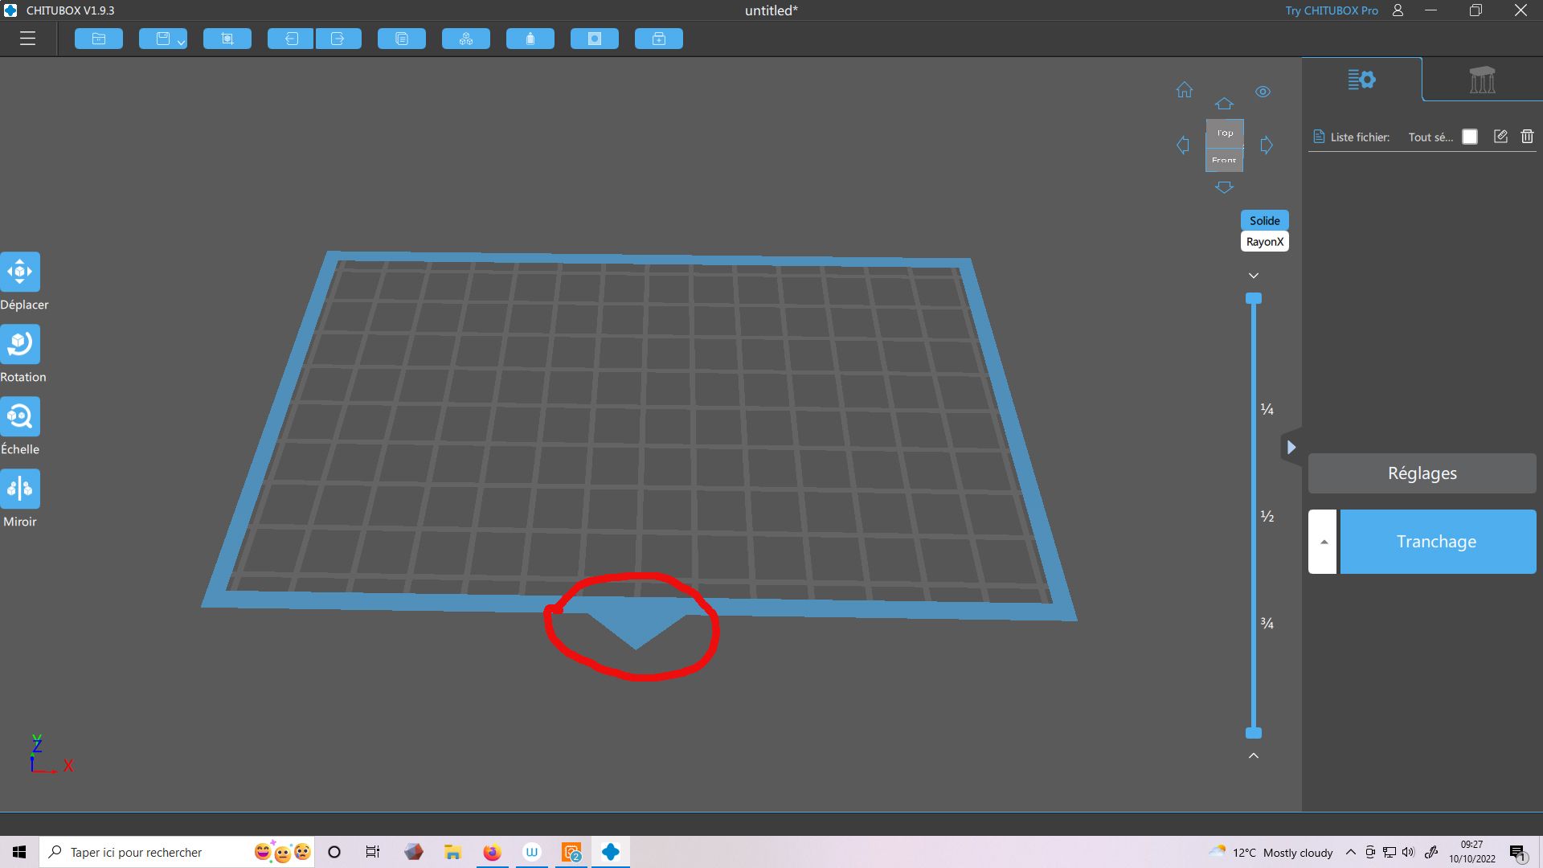
Task: Select the Déplacer move tool
Action: coord(20,272)
